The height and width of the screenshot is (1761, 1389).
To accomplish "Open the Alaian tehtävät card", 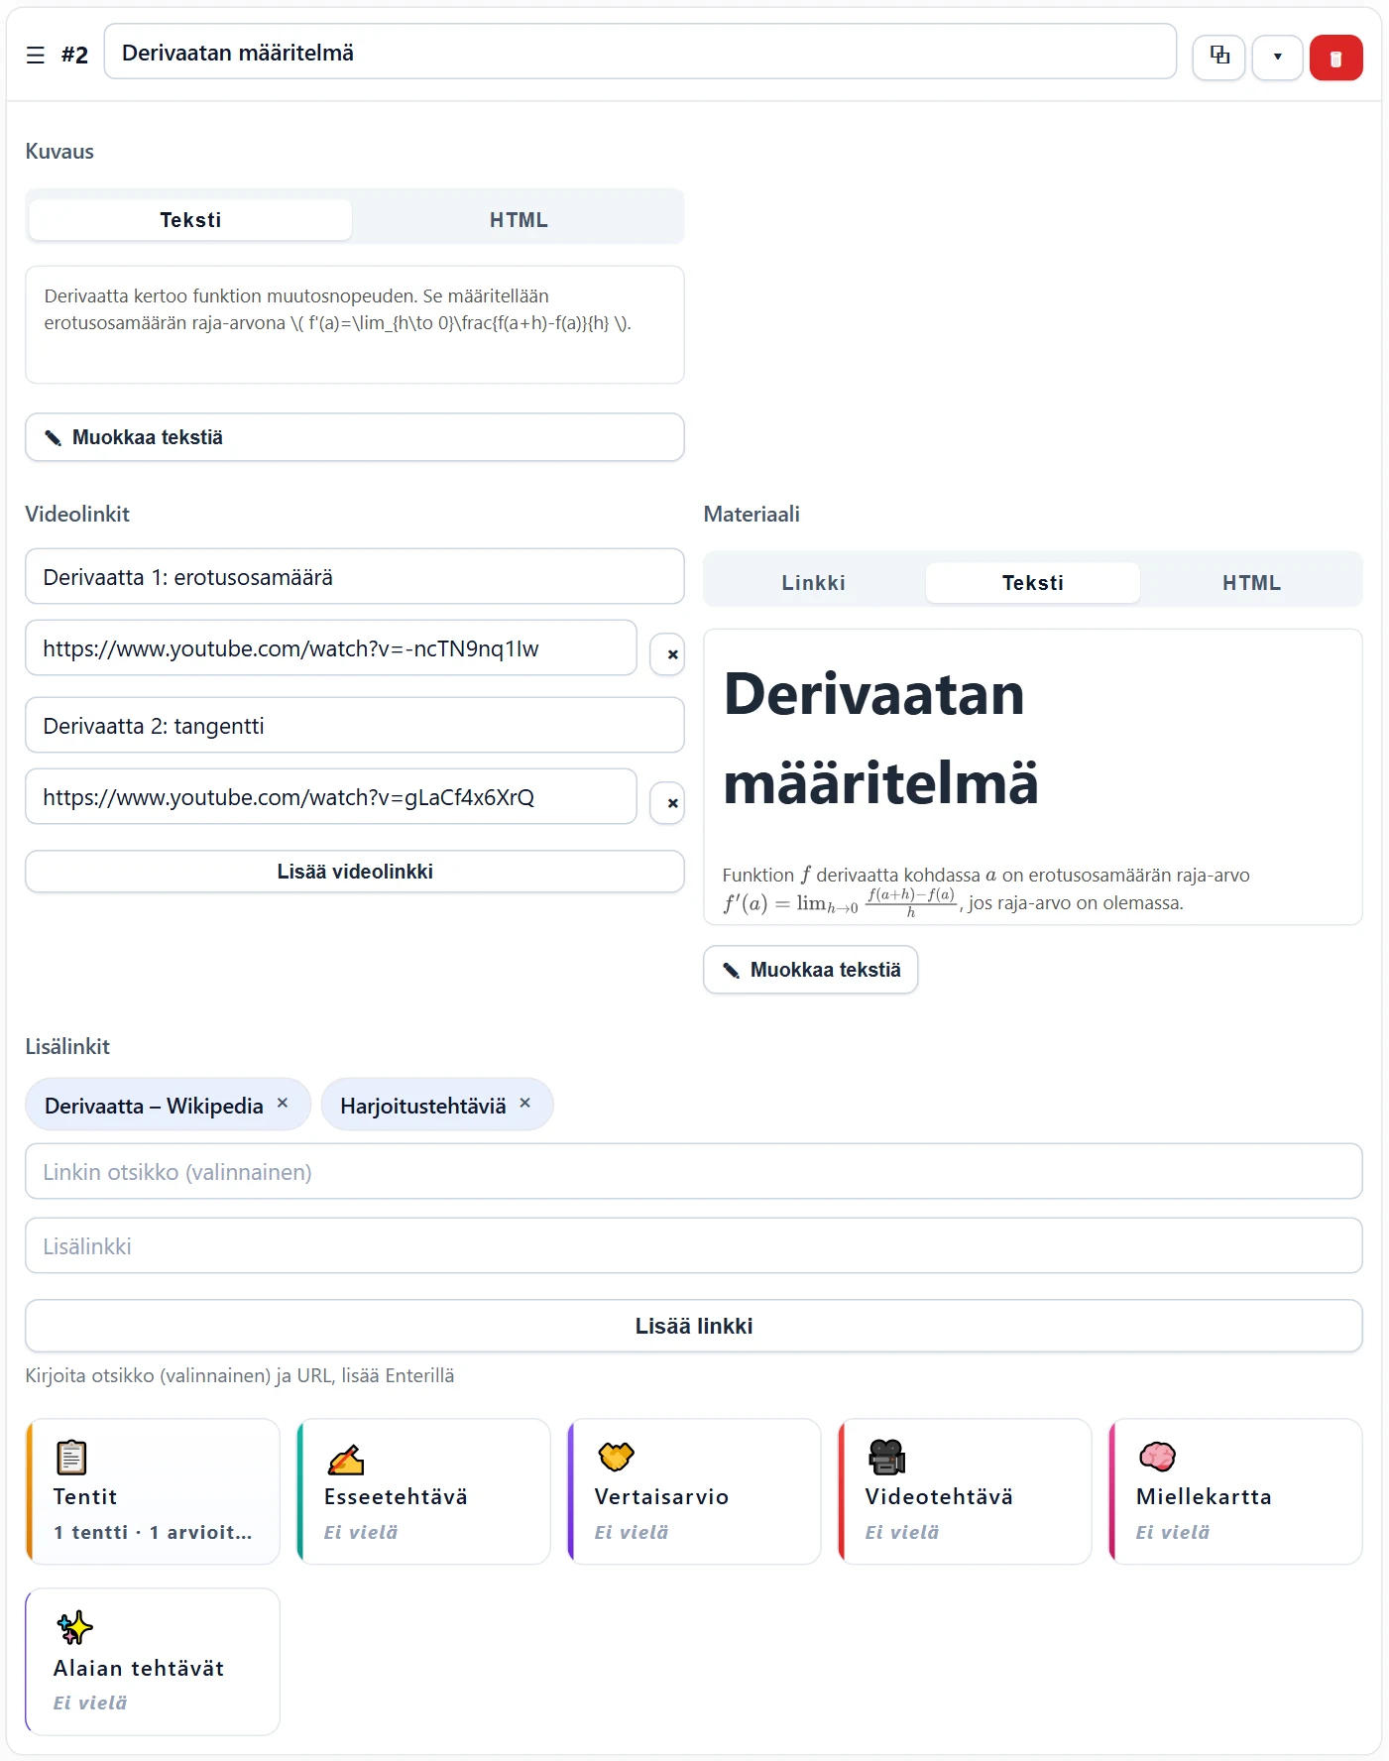I will (x=153, y=1662).
